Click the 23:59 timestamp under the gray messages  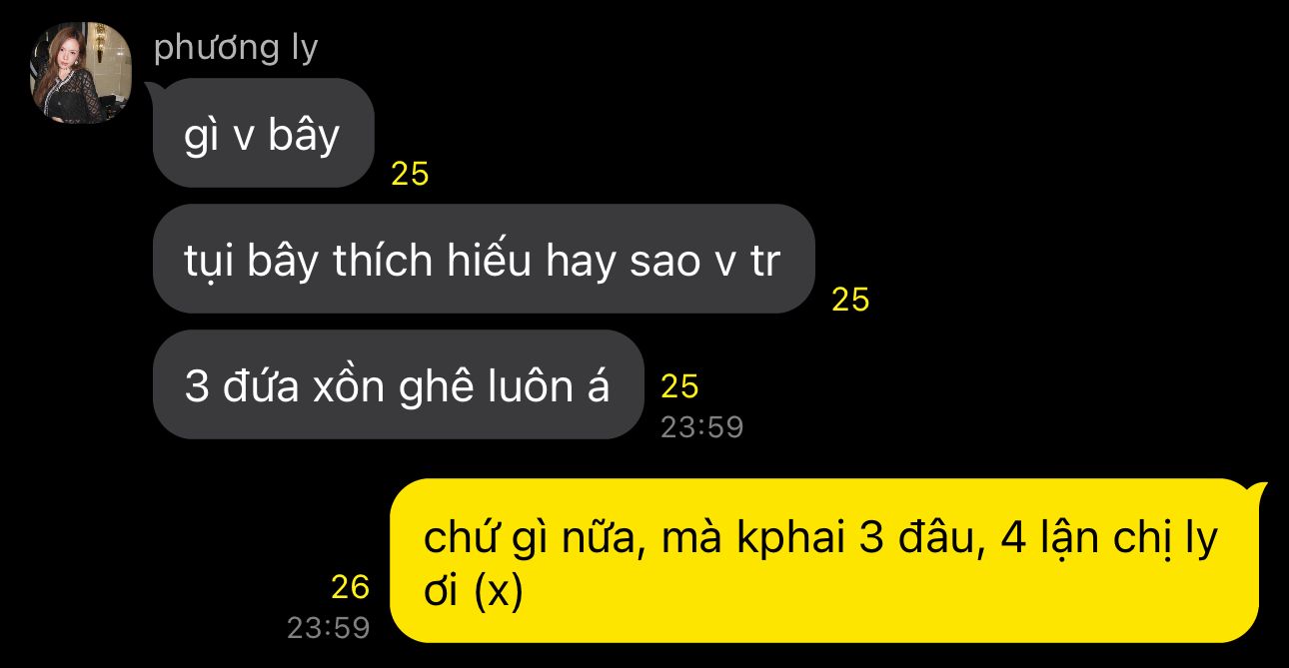(701, 427)
